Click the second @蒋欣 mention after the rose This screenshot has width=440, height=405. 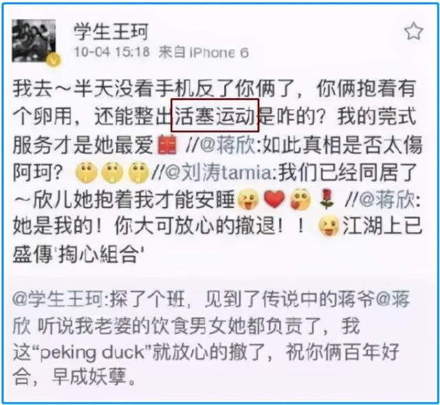coord(387,200)
